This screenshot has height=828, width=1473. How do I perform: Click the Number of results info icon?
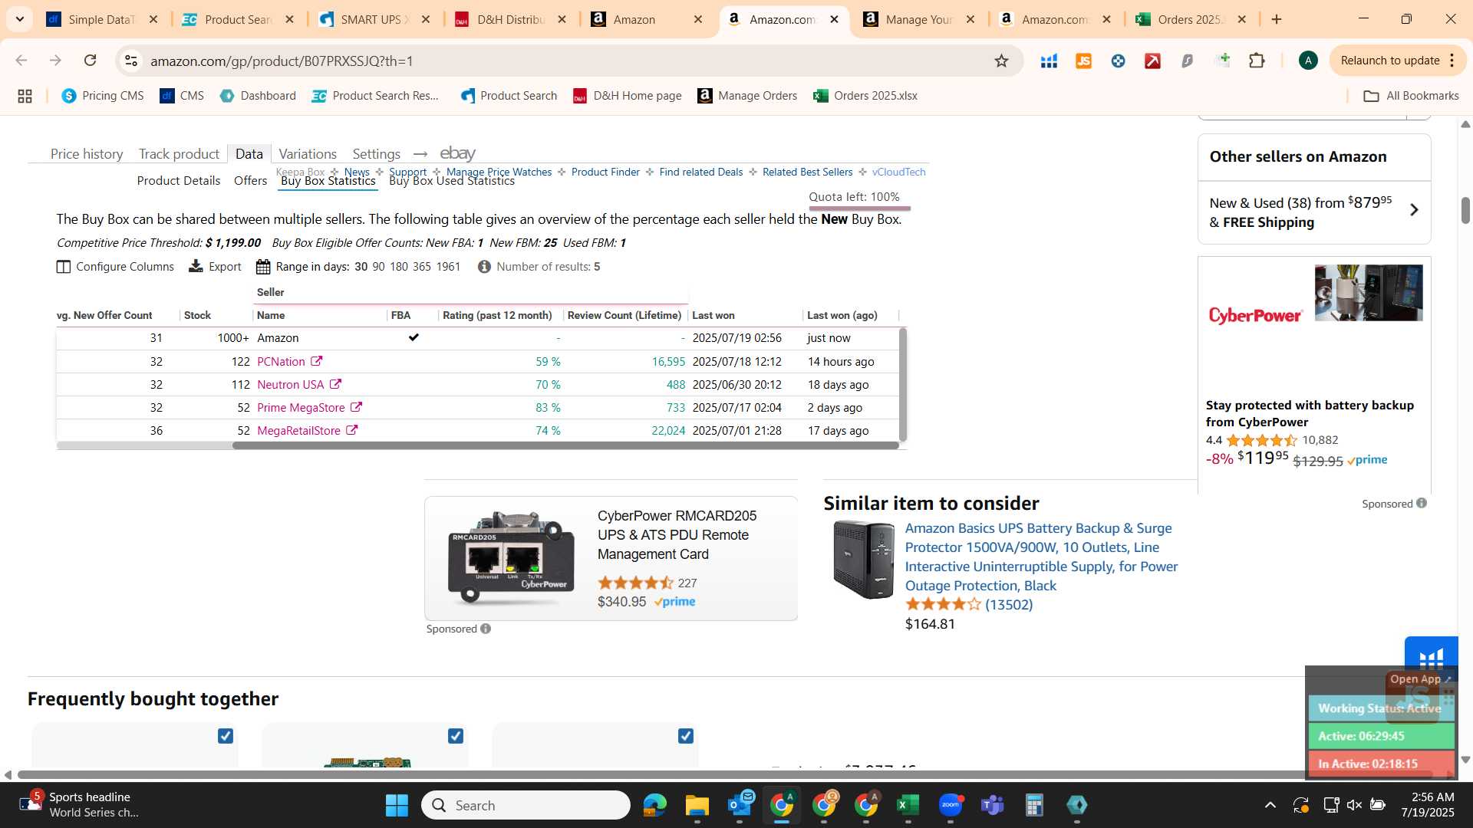(484, 267)
